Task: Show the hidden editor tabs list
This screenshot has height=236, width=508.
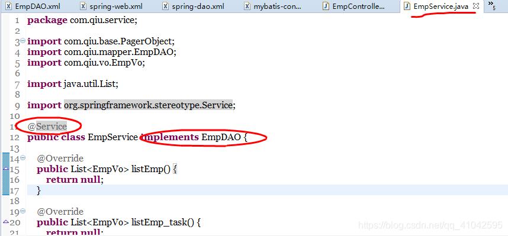Action: point(492,5)
